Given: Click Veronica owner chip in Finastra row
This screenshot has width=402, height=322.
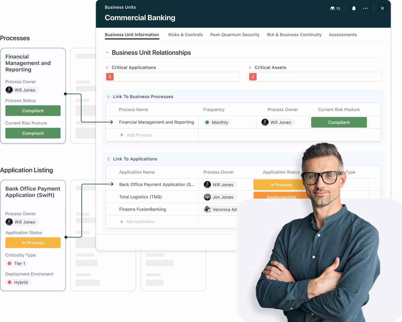Looking at the screenshot, I should coord(220,209).
